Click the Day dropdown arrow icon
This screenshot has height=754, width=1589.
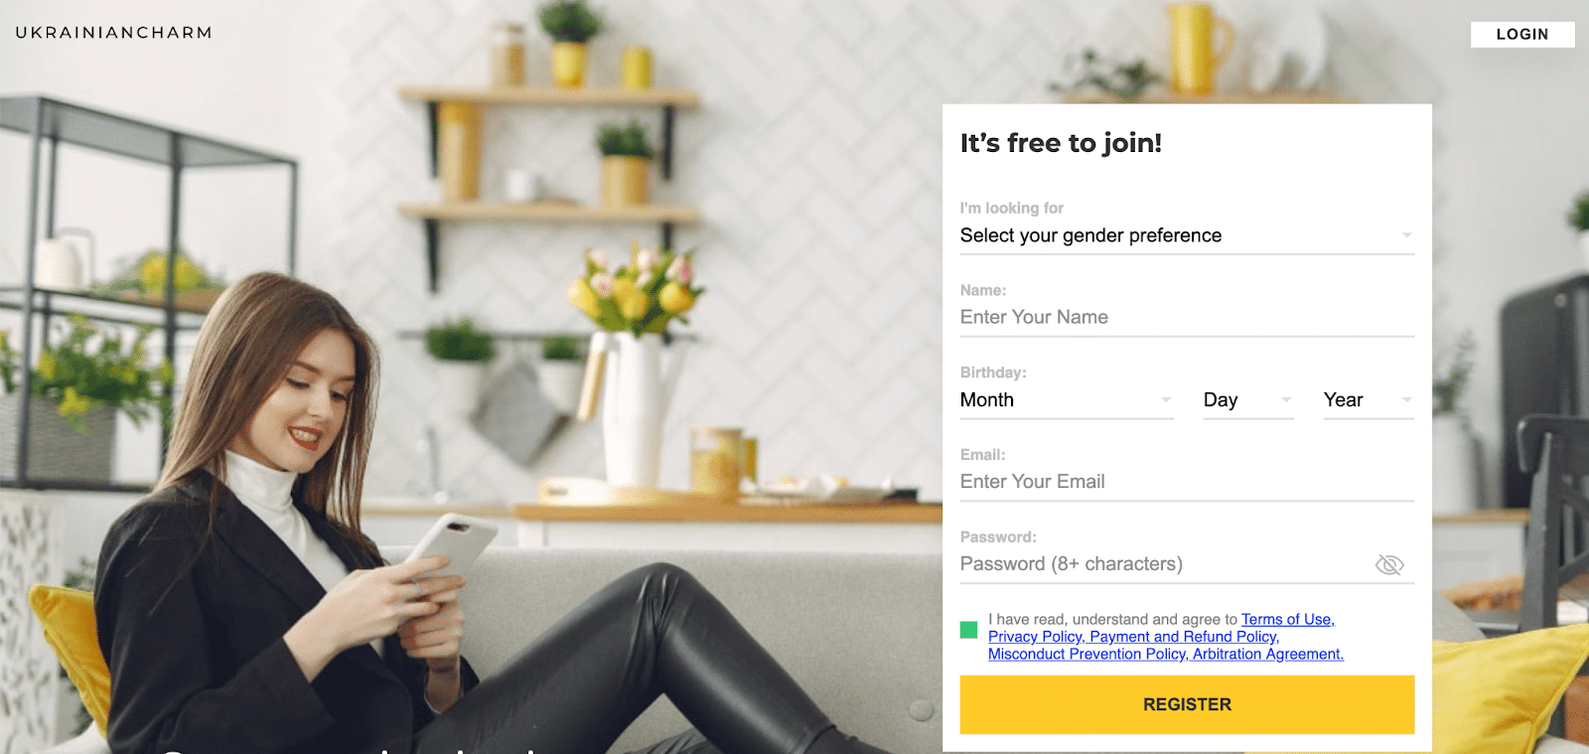1286,400
